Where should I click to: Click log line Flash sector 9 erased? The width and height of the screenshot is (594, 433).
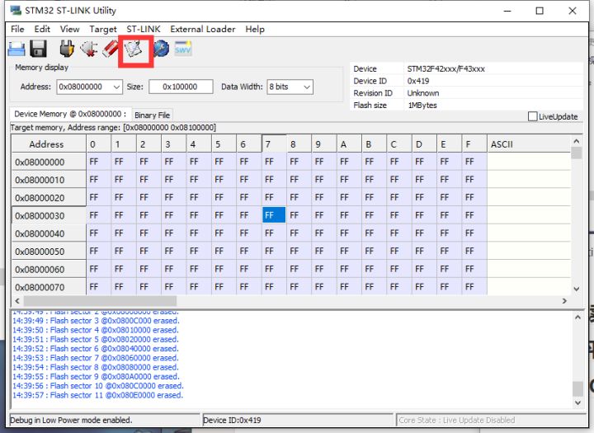coord(96,377)
